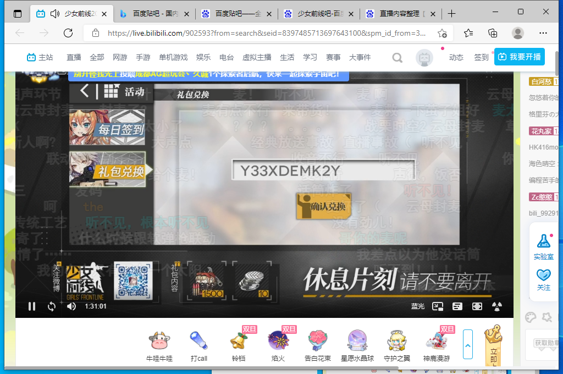Click the browser address bar URL
The image size is (563, 374).
[x=267, y=33]
